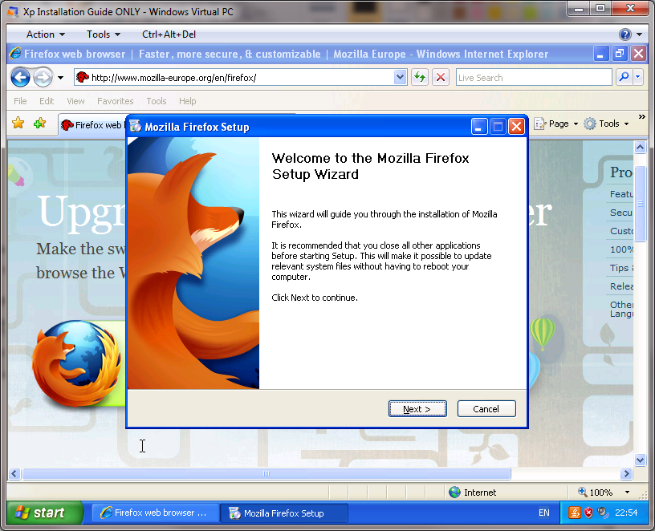This screenshot has height=531, width=655.
Task: Send Ctrl+Alt+Del to the virtual machine
Action: point(169,34)
